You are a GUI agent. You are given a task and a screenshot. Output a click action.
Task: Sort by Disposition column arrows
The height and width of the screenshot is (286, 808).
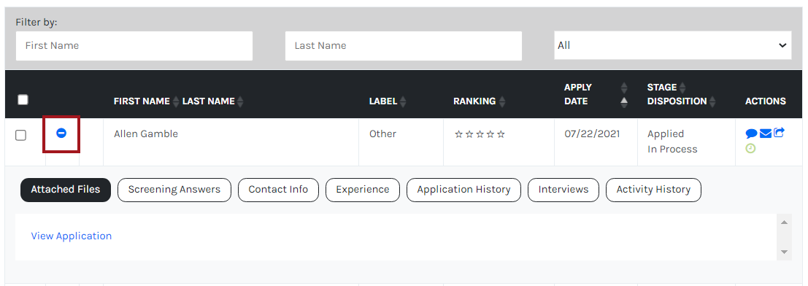712,101
